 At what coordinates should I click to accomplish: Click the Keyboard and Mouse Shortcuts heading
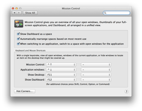pos(30,51)
